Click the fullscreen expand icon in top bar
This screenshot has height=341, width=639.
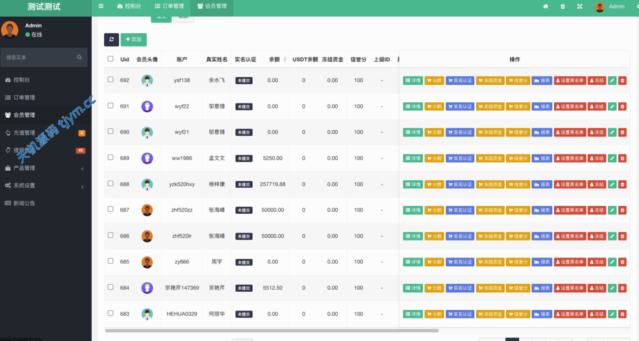pos(579,6)
